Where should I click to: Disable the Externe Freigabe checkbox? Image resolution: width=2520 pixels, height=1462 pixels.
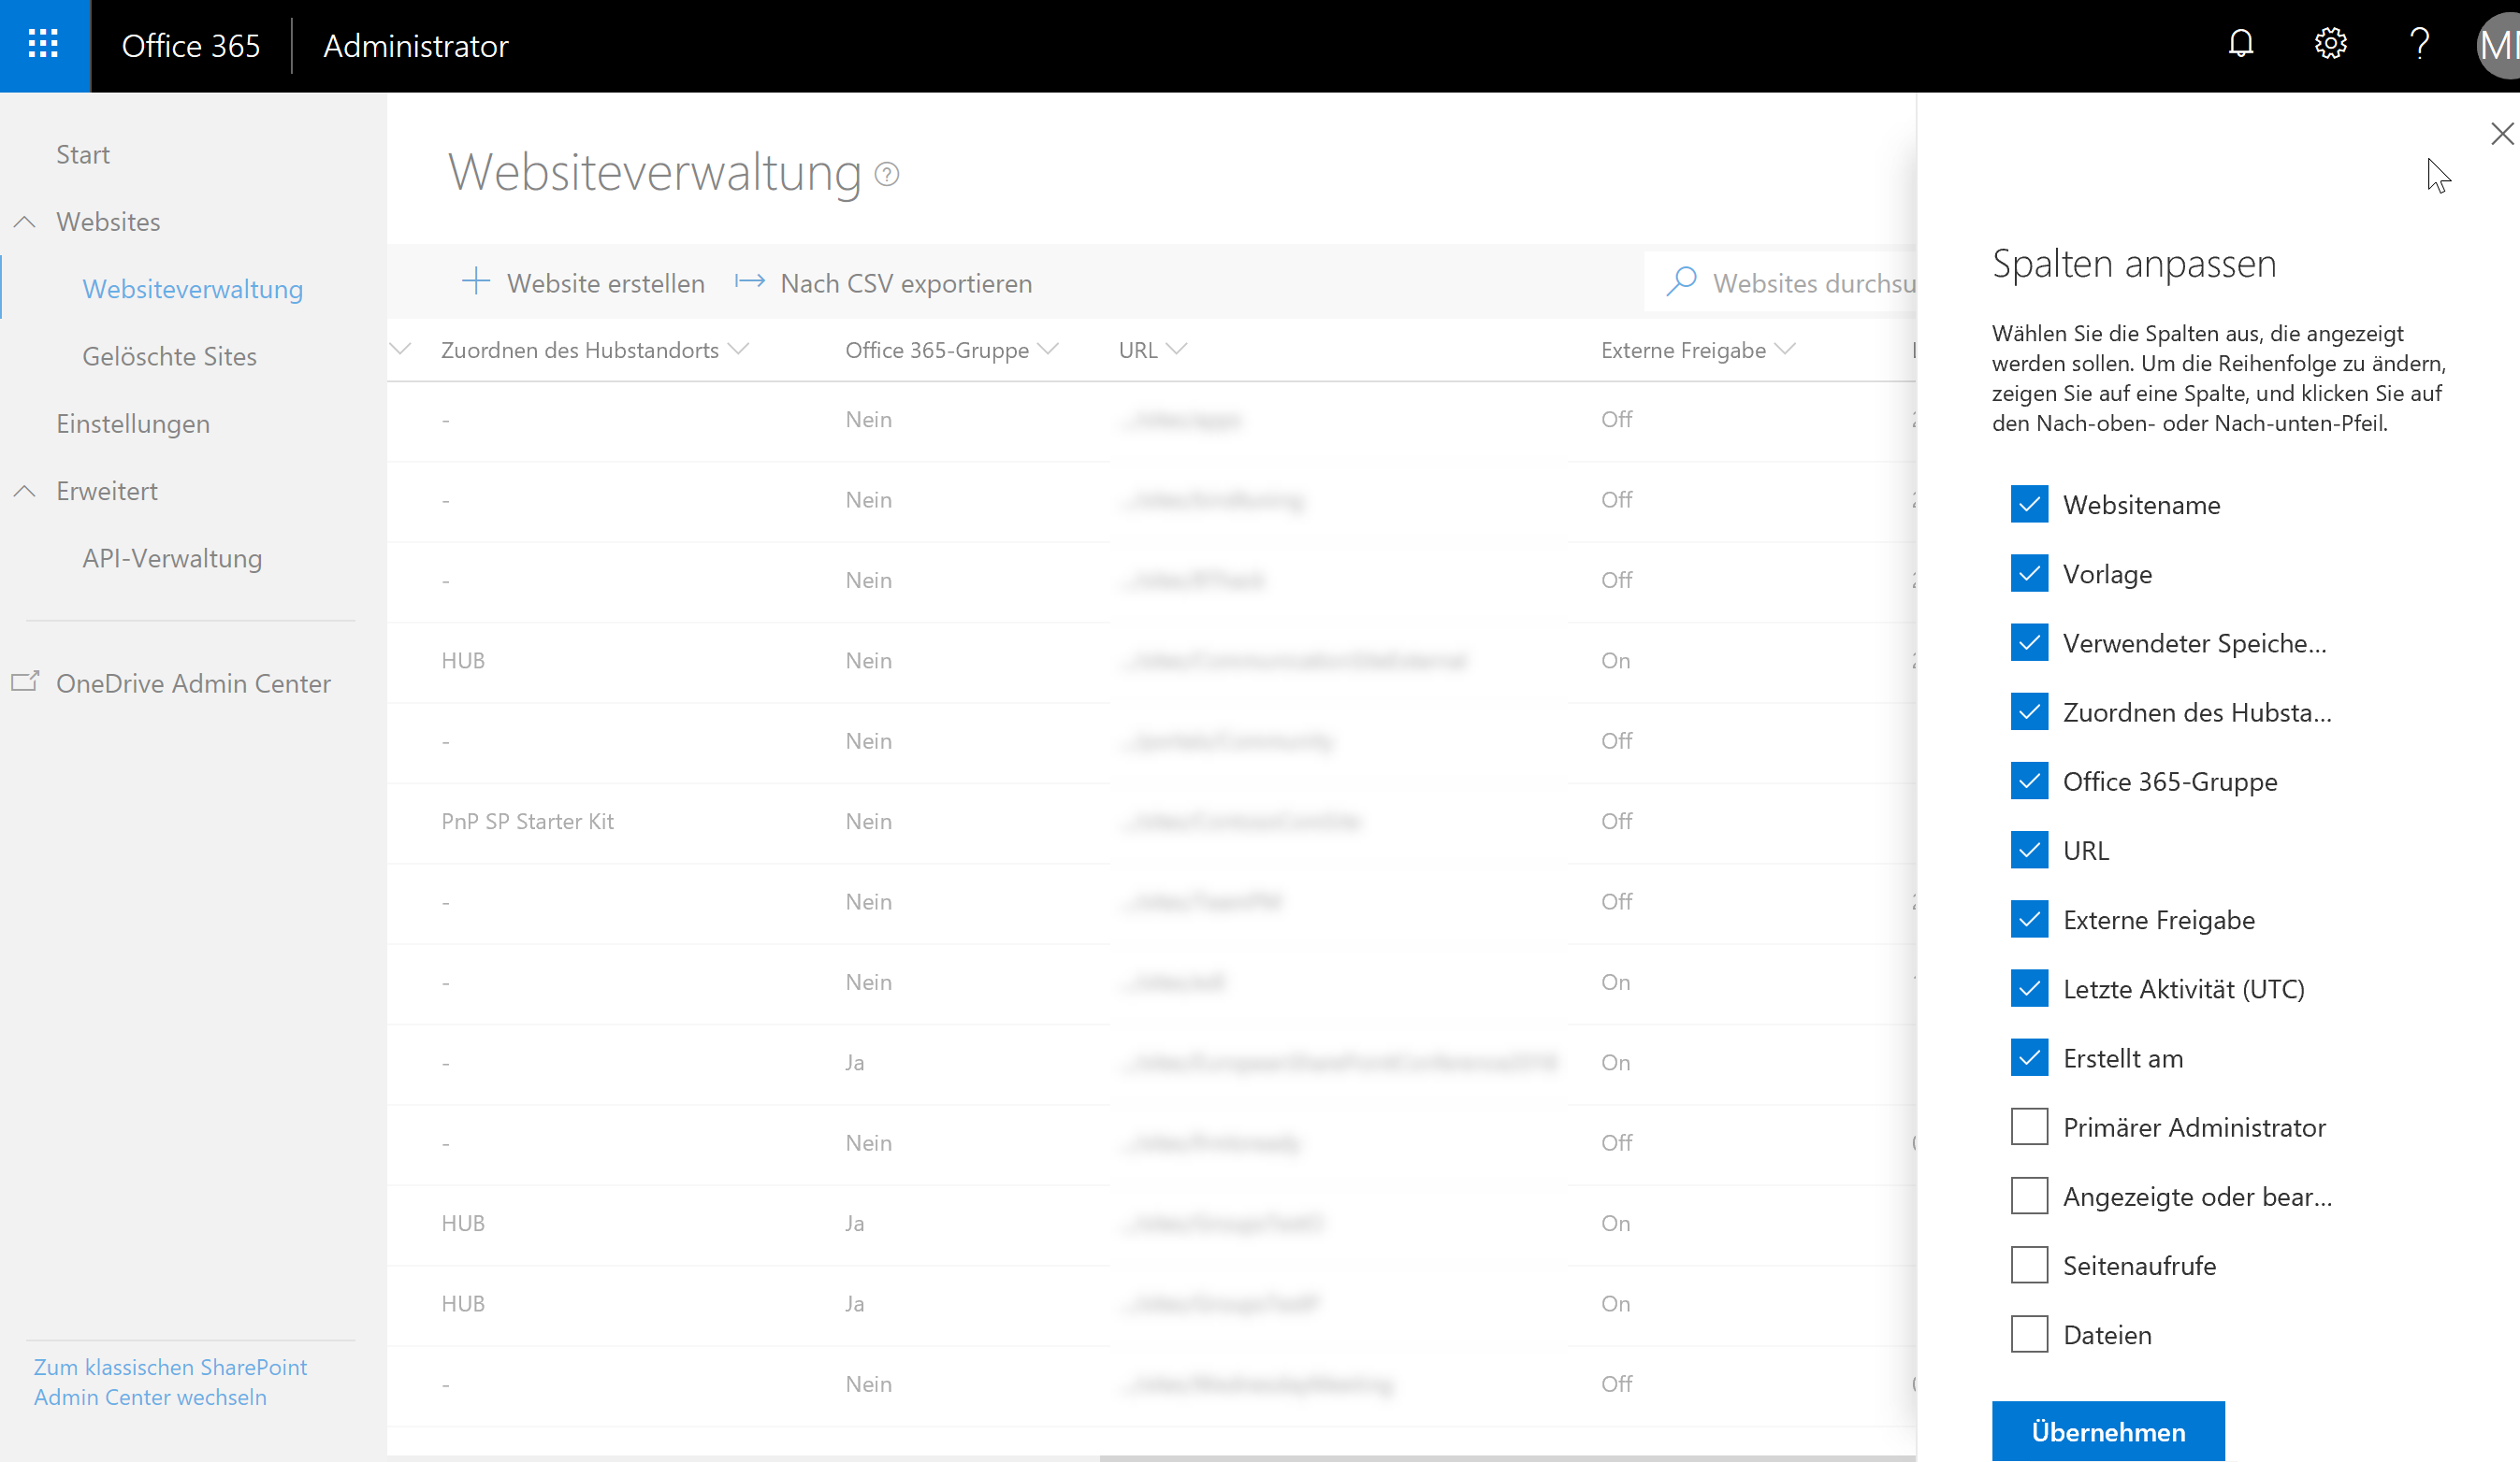(x=2029, y=920)
